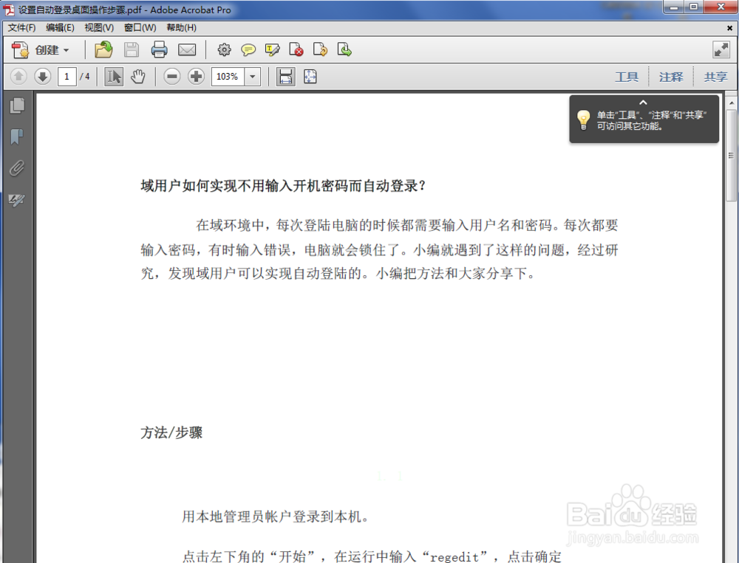Select the Hand tool

[x=137, y=76]
